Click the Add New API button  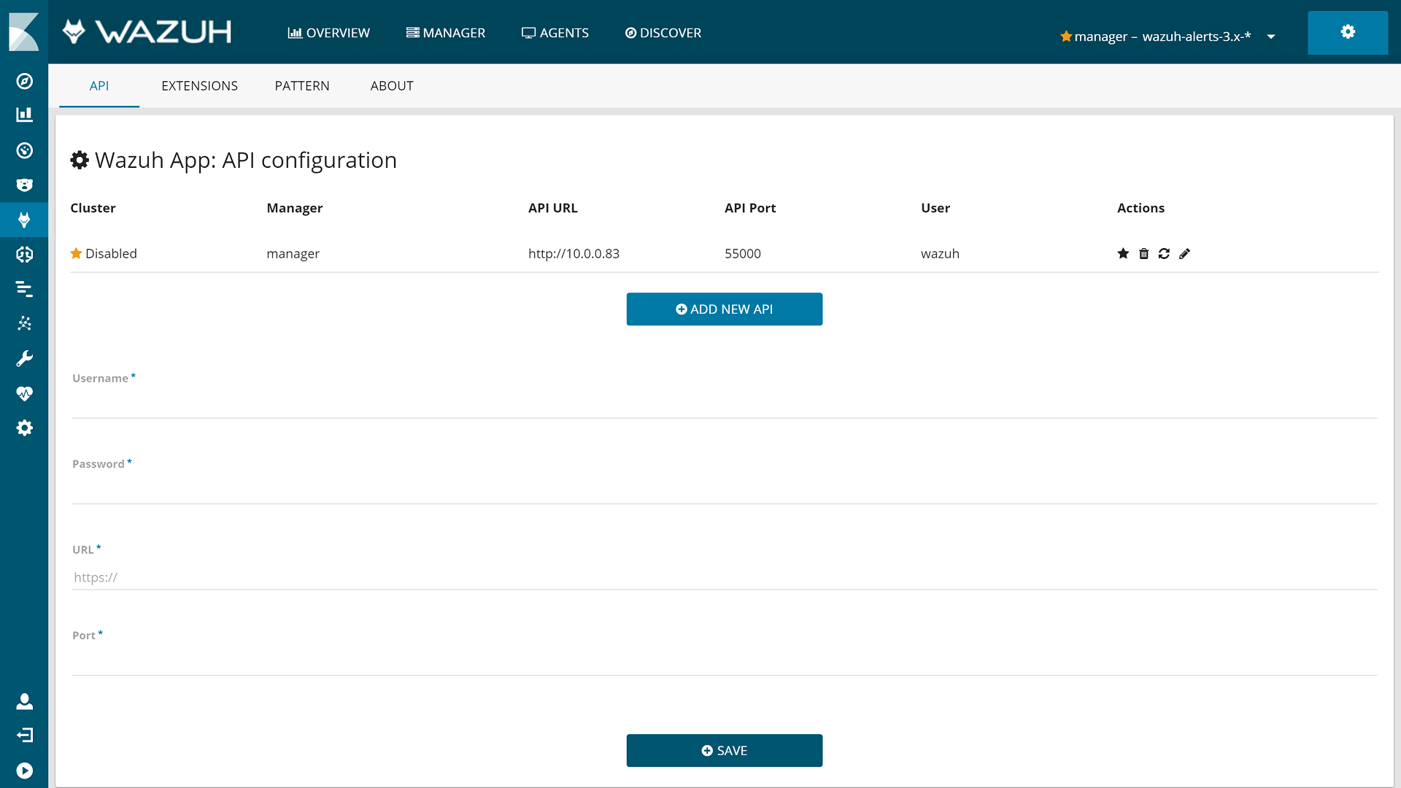(x=724, y=309)
